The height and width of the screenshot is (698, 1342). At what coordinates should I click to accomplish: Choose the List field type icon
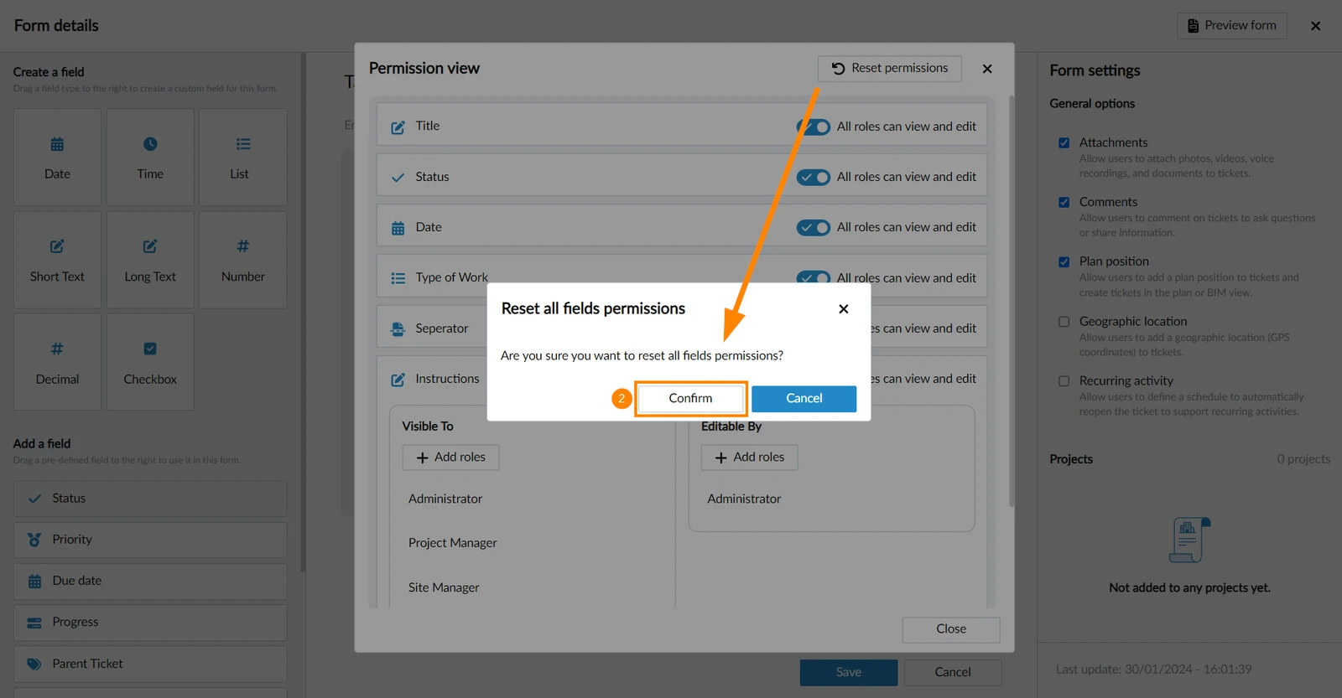coord(243,144)
